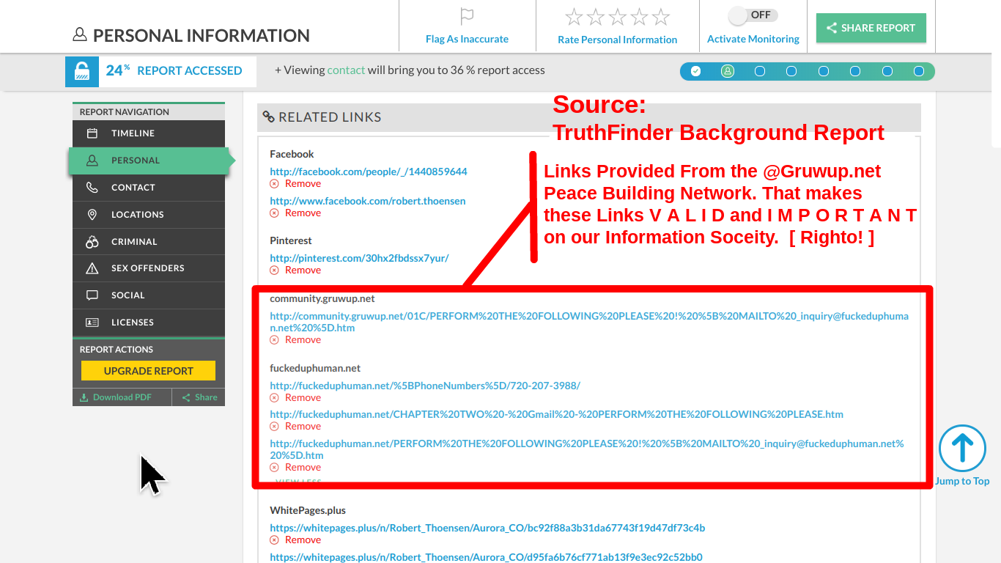Remove the robert.thoensen Facebook link

pyautogui.click(x=295, y=213)
